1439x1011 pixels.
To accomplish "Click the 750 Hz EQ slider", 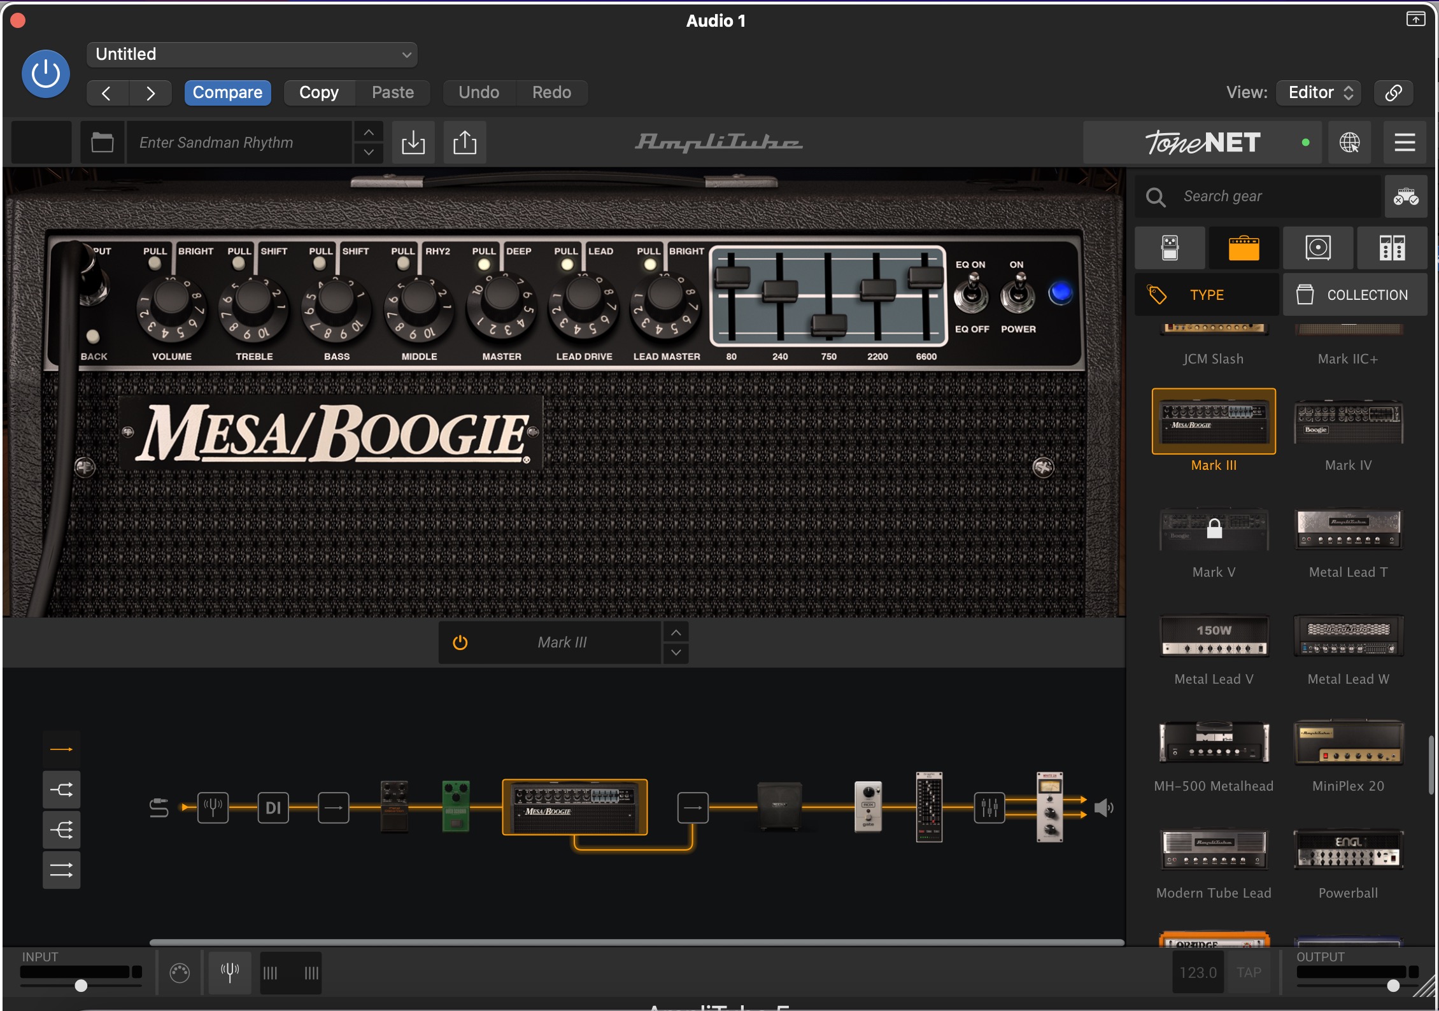I will tap(828, 325).
